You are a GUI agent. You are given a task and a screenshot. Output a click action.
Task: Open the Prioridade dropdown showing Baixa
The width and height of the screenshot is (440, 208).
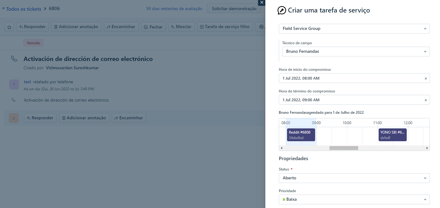coord(354,199)
